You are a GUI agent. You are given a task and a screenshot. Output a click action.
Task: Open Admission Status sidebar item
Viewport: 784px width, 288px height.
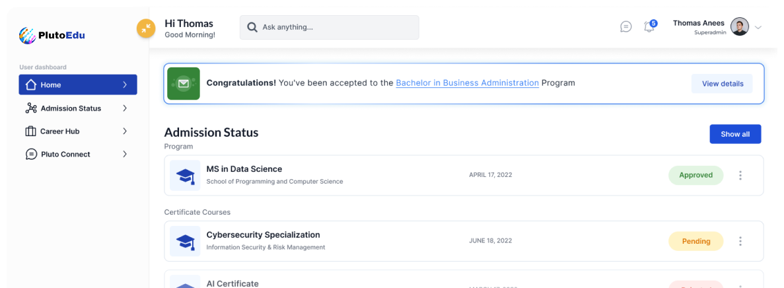coord(71,108)
